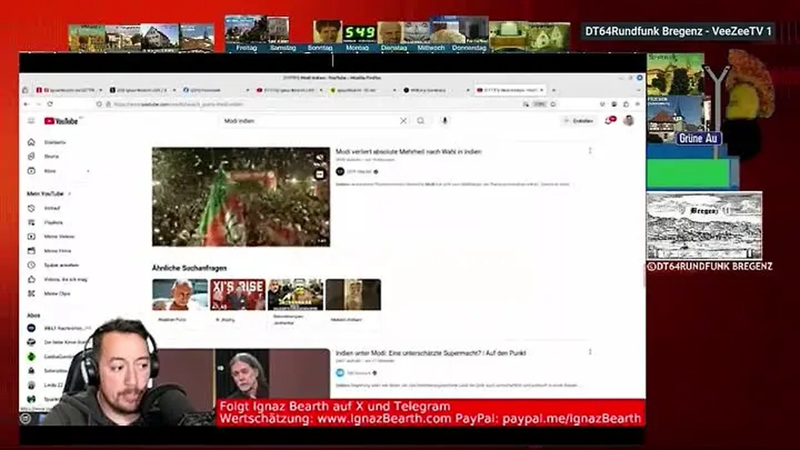
Task: Start voice search with microphone icon
Action: pyautogui.click(x=444, y=121)
